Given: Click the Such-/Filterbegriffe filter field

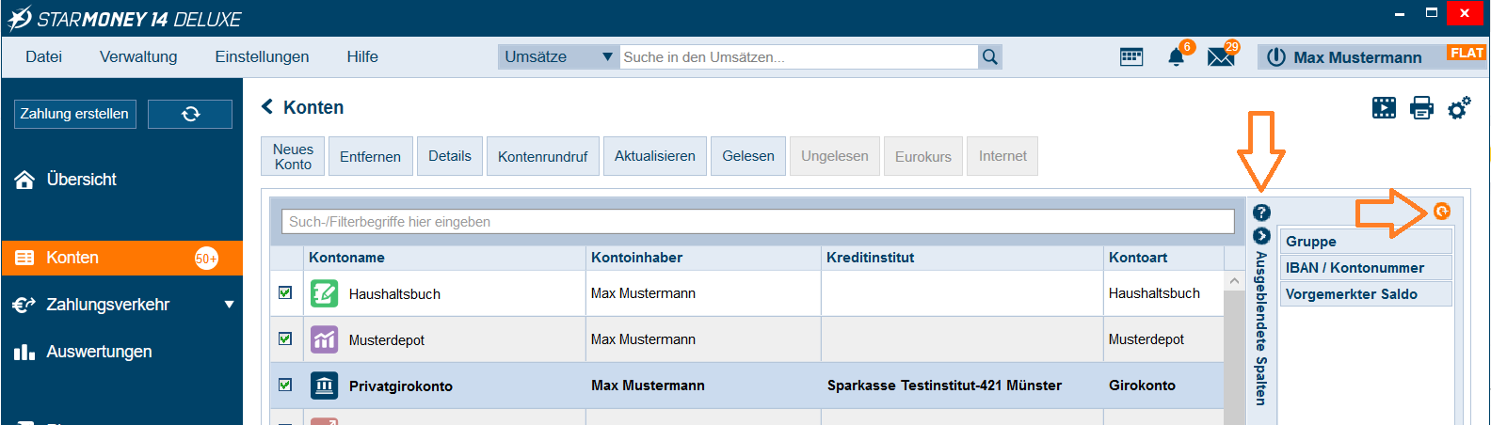Looking at the screenshot, I should 758,222.
